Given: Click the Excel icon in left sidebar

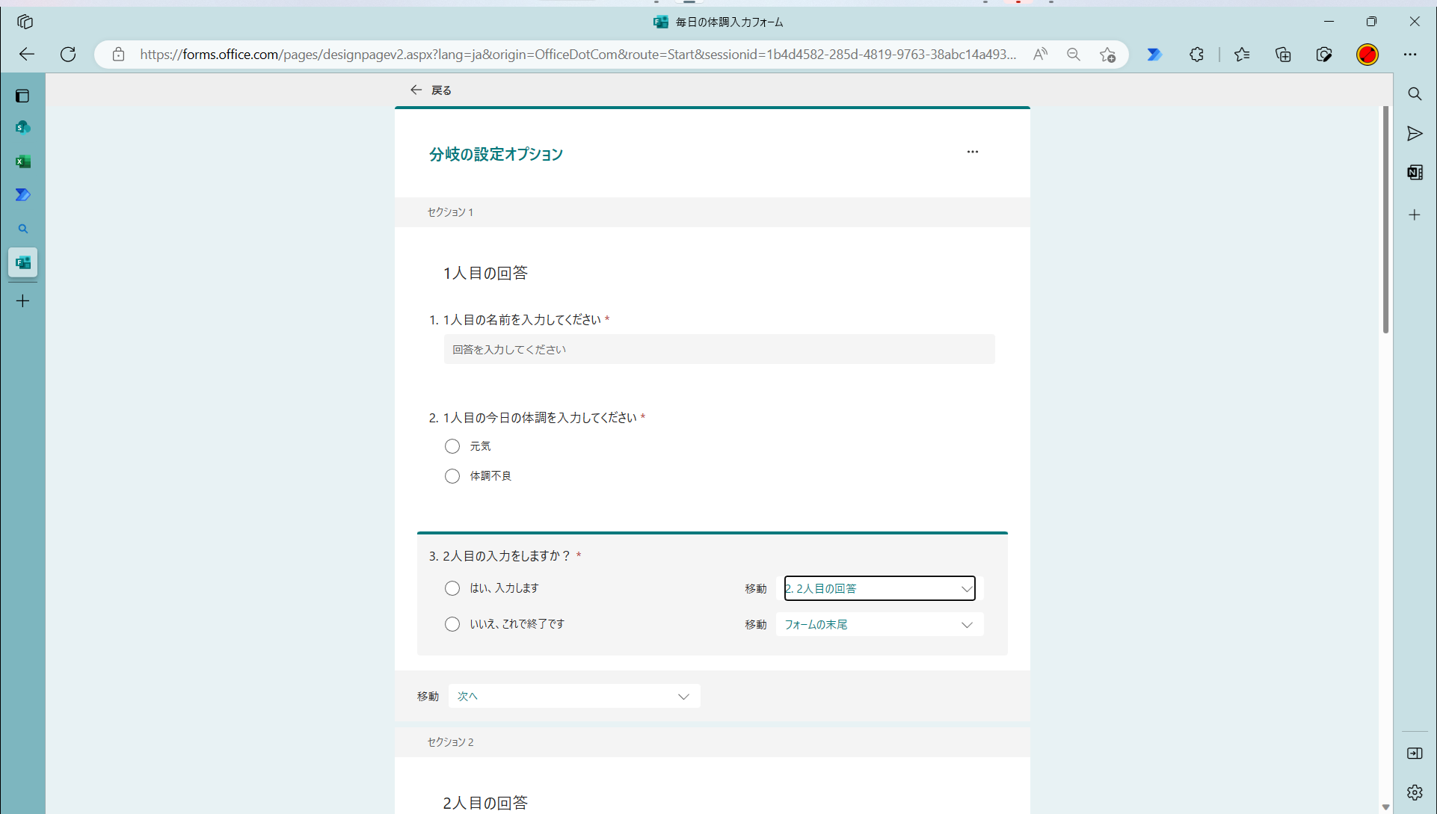Looking at the screenshot, I should click(x=22, y=161).
